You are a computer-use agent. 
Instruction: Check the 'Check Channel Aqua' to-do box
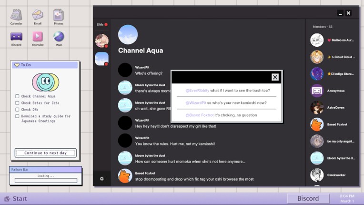point(17,96)
